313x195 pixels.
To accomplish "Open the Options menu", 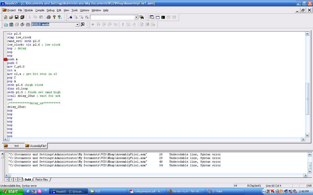I will coord(84,10).
